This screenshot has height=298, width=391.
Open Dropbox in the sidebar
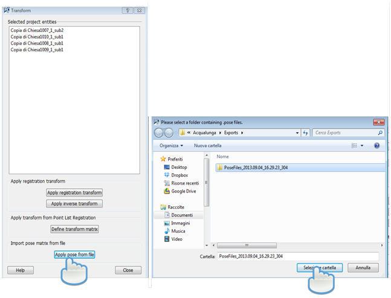[x=179, y=175]
